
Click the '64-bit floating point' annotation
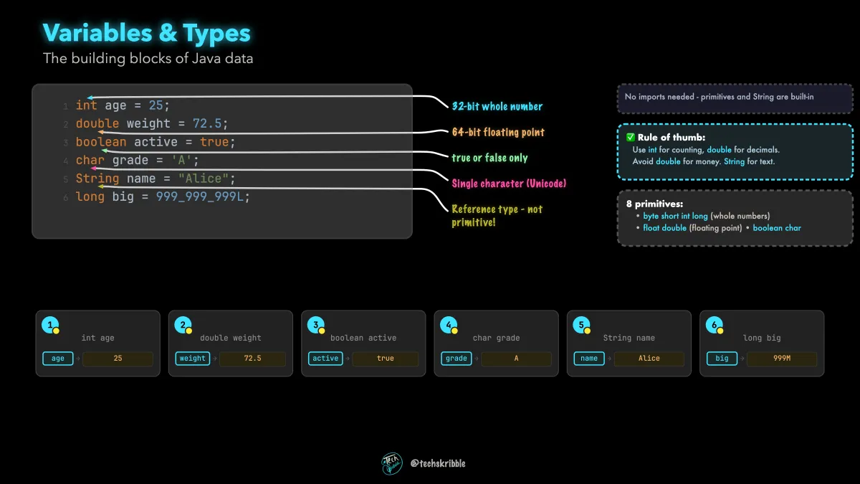(x=498, y=132)
